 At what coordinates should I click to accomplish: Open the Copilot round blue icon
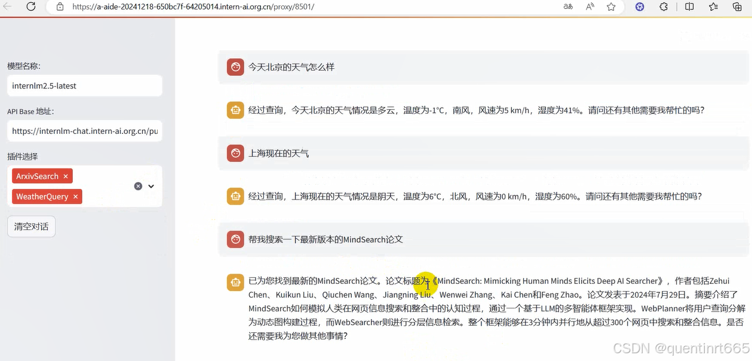pos(640,7)
